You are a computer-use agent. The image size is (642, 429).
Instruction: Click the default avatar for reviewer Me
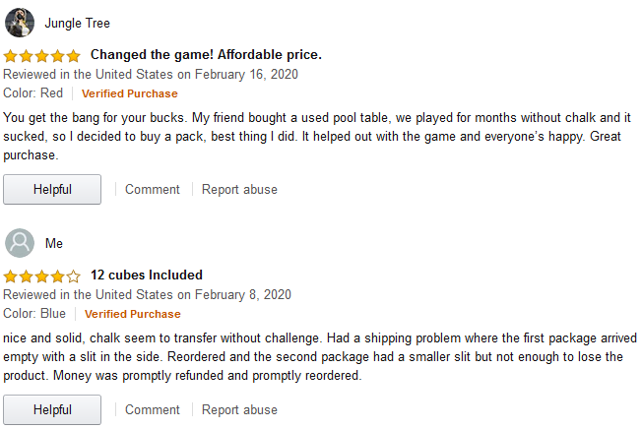pos(20,243)
